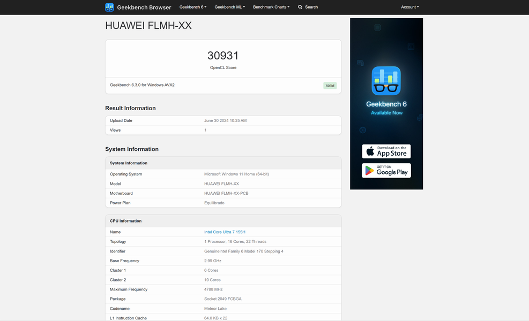Click Get it on Google Play button
Image resolution: width=529 pixels, height=321 pixels.
coord(386,171)
